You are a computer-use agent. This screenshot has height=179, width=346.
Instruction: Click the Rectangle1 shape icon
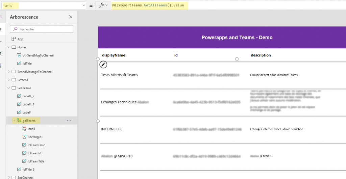coord(24,137)
